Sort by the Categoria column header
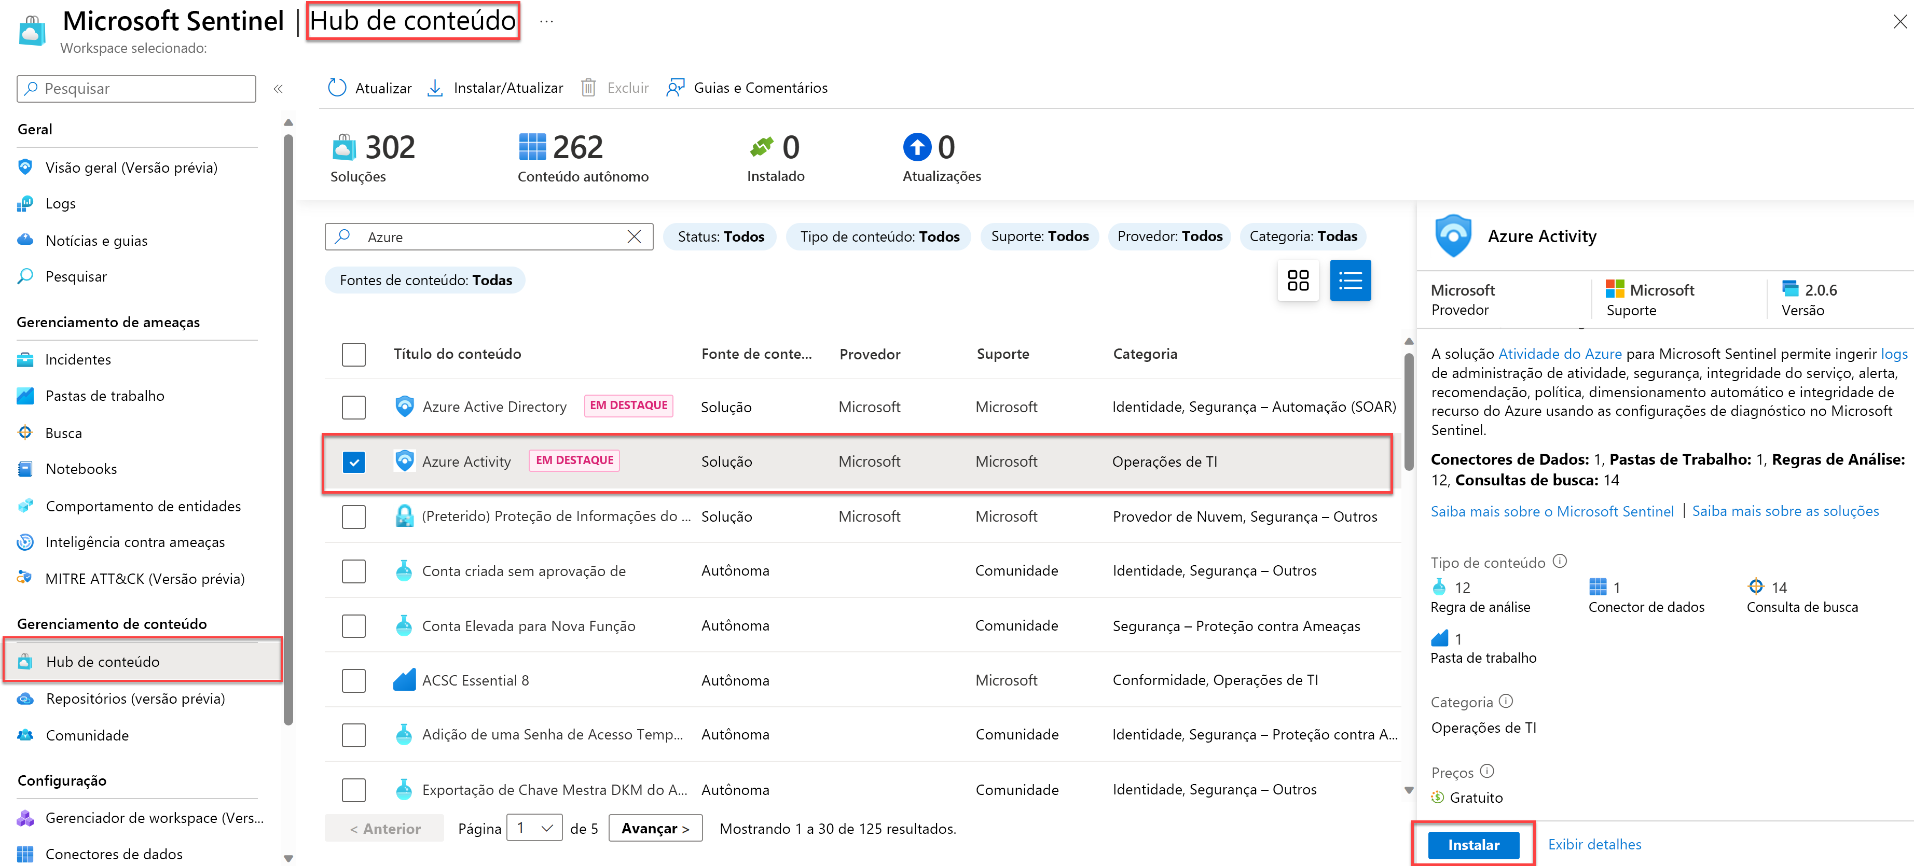 (x=1144, y=354)
